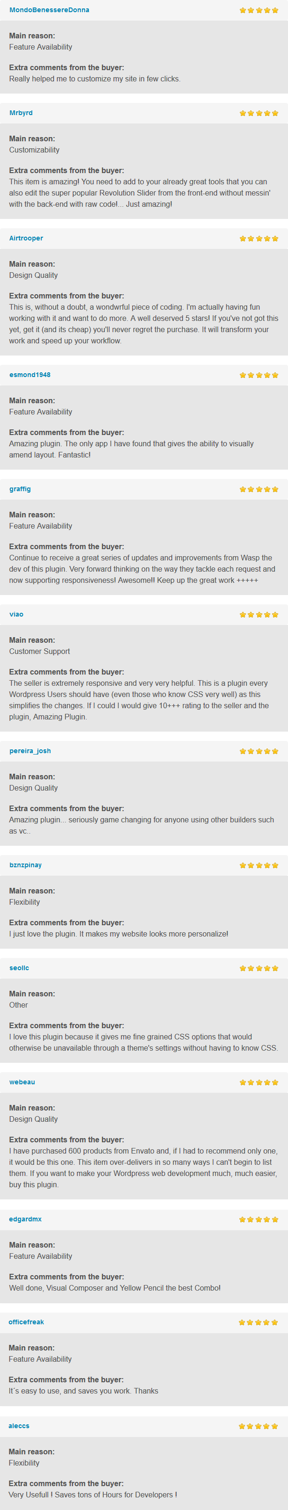Viewport: 288px width, 1510px height.
Task: Visit the seollc user profile
Action: point(19,968)
